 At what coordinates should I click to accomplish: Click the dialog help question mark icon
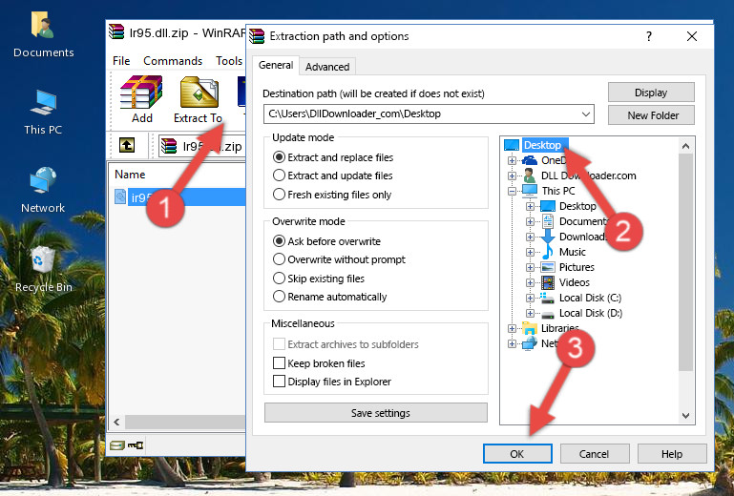click(649, 36)
